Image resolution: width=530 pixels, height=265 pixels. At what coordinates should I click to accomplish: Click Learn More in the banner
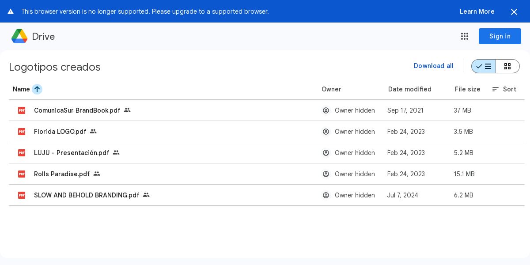coord(477,11)
